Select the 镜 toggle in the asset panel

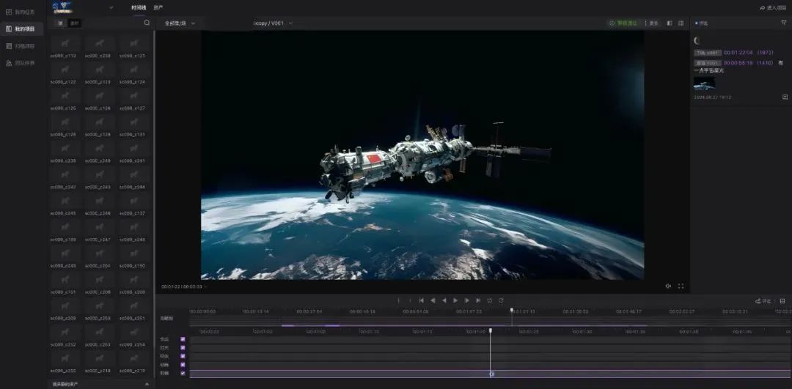point(61,23)
